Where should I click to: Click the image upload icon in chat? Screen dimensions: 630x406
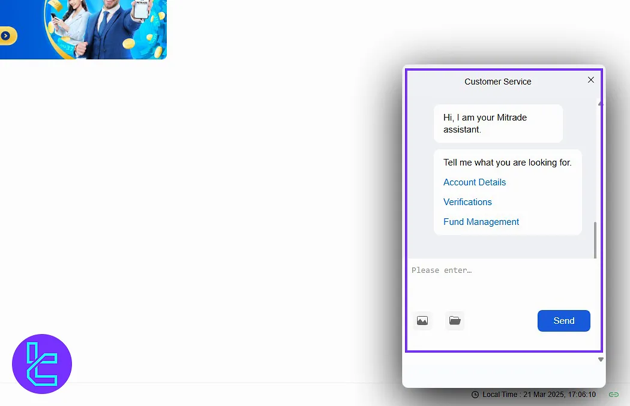[422, 321]
